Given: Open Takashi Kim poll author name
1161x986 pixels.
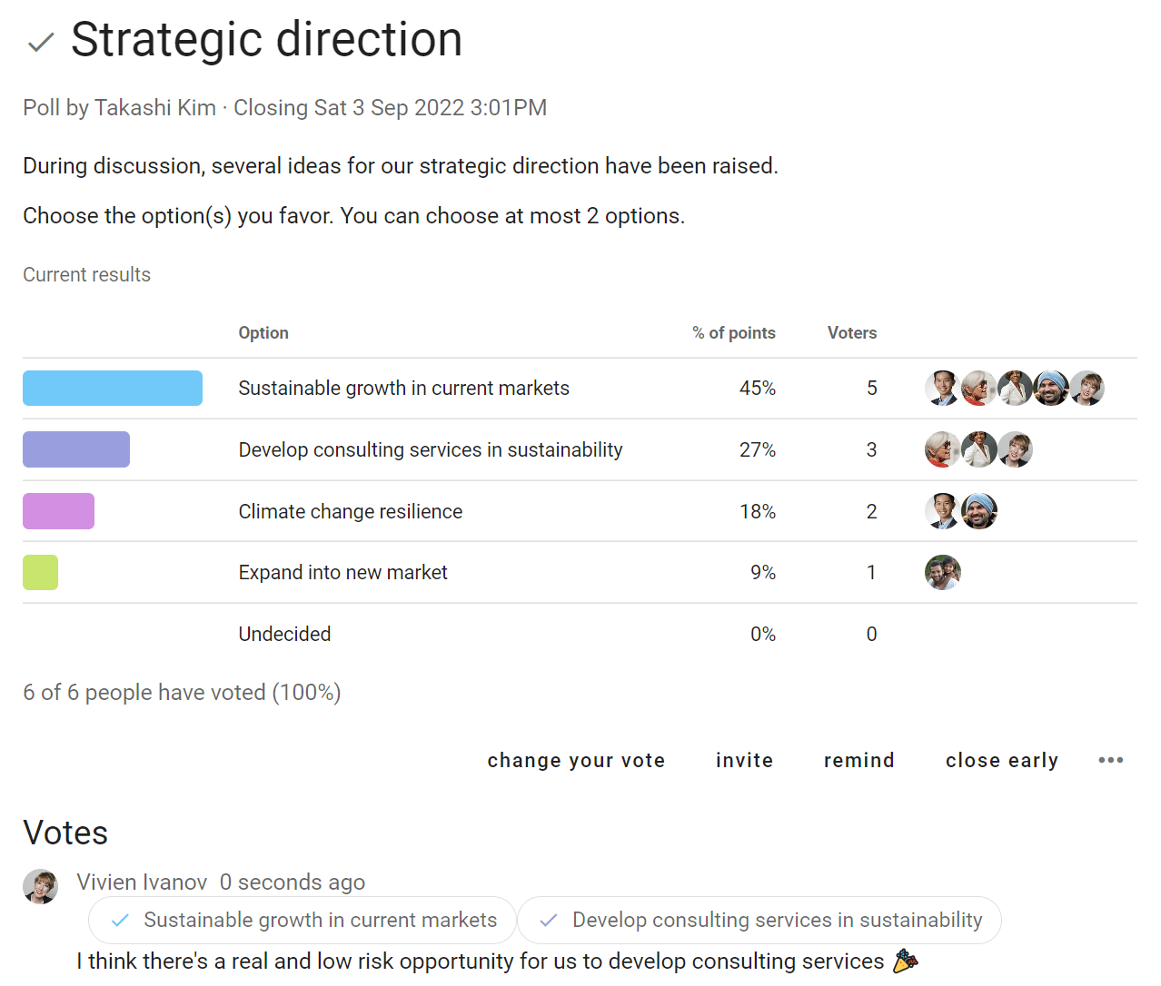Looking at the screenshot, I should (x=155, y=108).
